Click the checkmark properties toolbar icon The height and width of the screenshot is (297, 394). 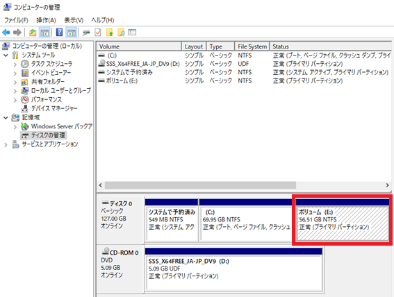[98, 33]
